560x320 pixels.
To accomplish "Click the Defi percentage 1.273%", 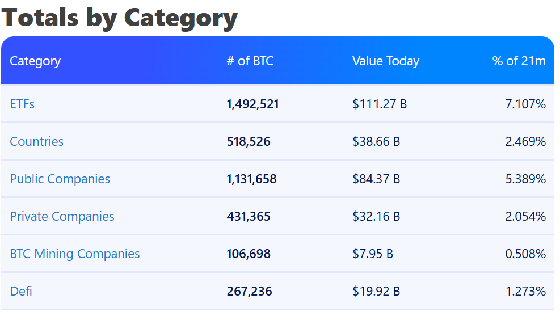I will pos(525,292).
